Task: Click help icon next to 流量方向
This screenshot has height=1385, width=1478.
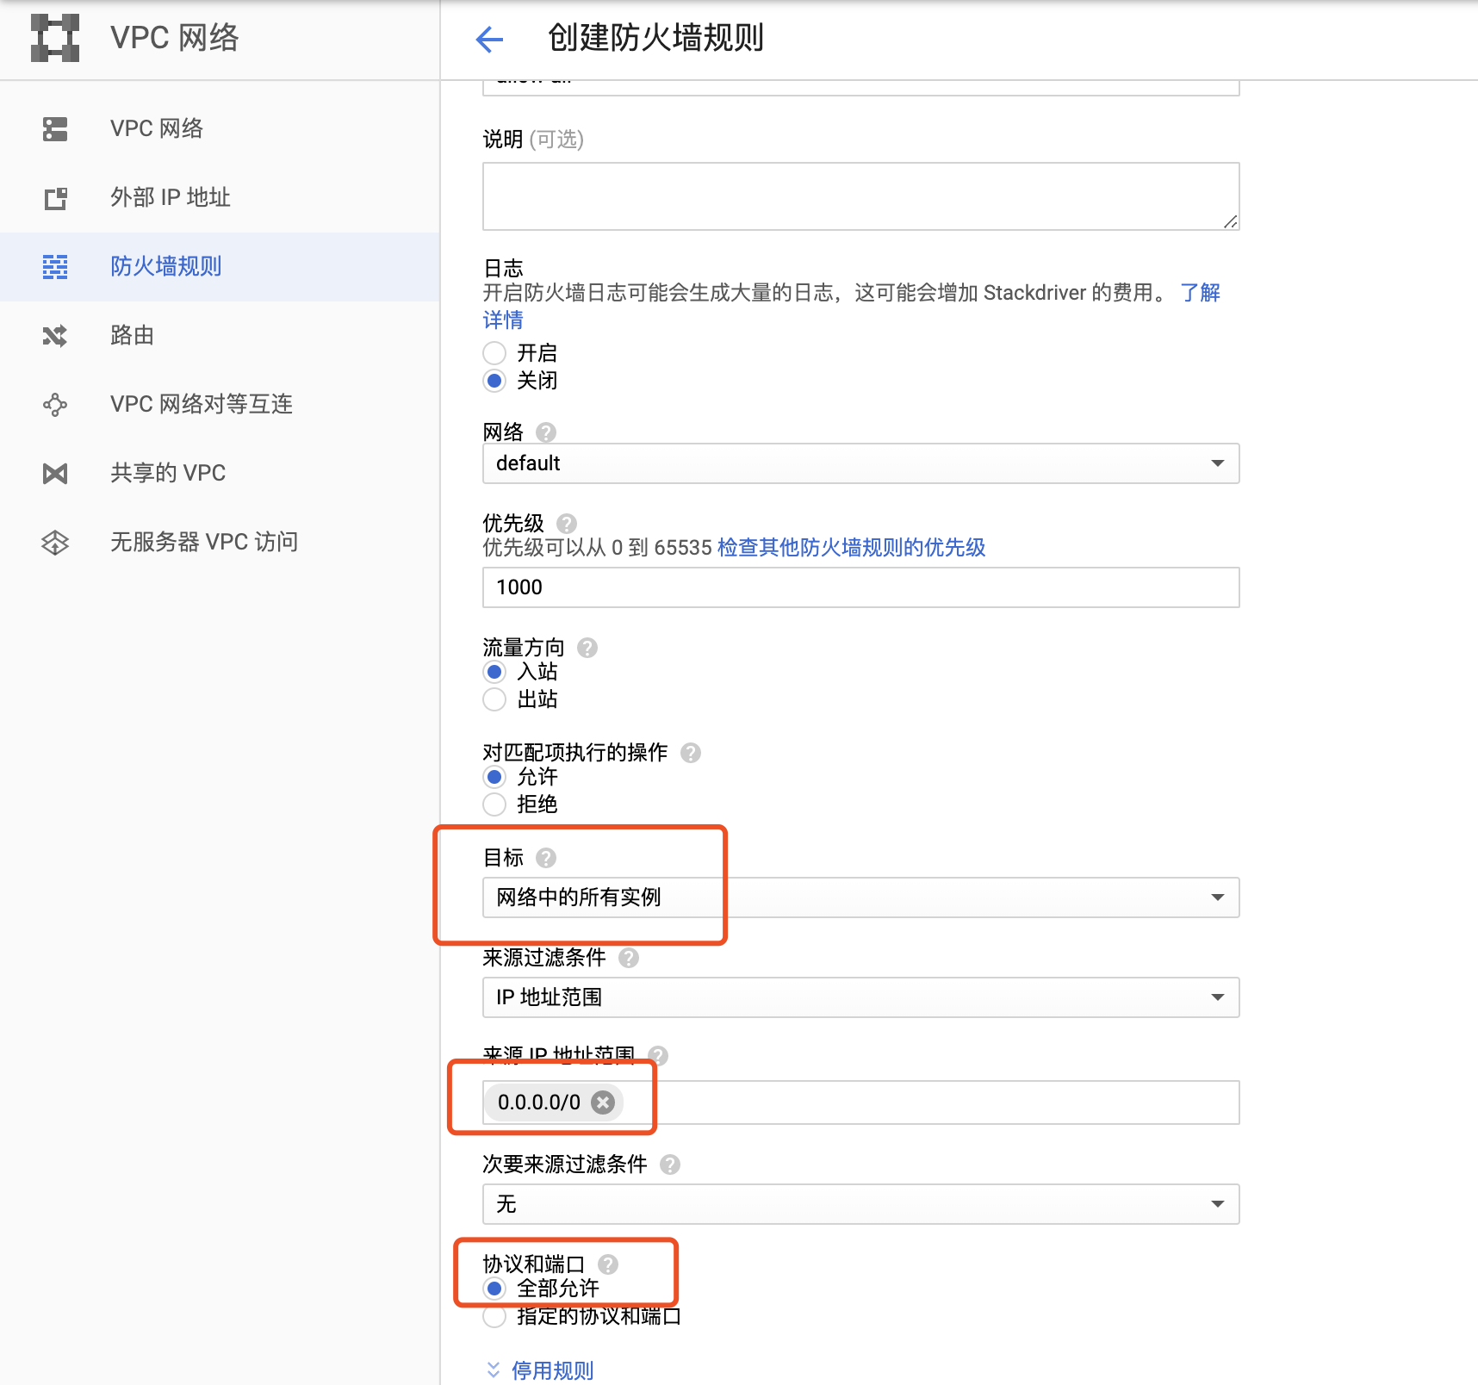Action: coord(587,648)
